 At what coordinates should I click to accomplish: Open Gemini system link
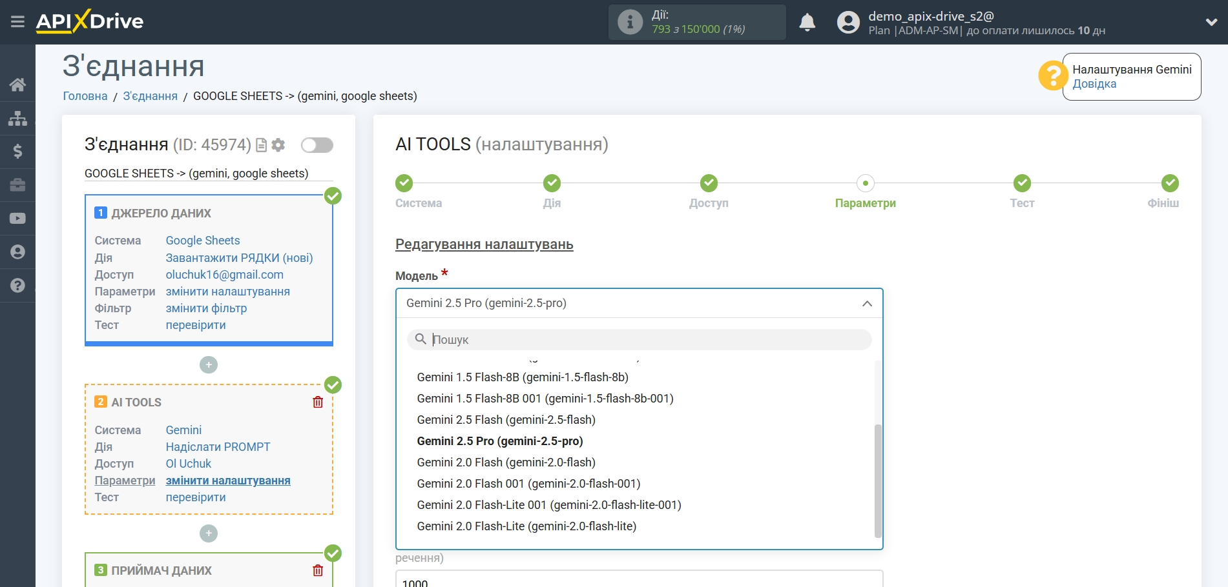183,430
